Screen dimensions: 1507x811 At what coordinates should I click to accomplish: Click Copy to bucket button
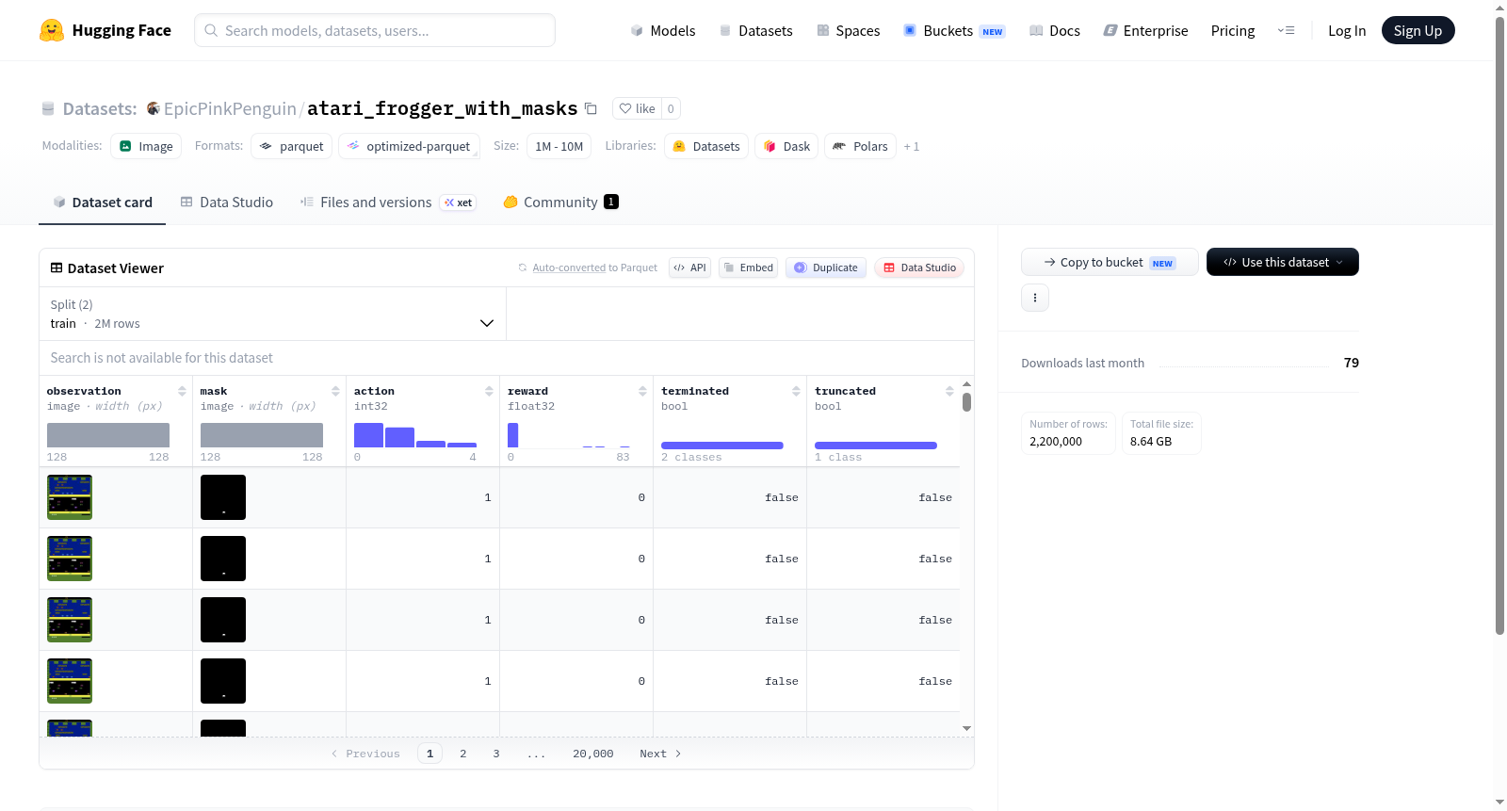coord(1110,262)
